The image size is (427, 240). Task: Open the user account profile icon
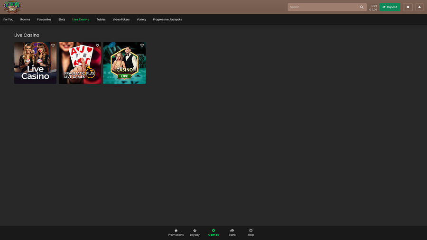[x=419, y=7]
